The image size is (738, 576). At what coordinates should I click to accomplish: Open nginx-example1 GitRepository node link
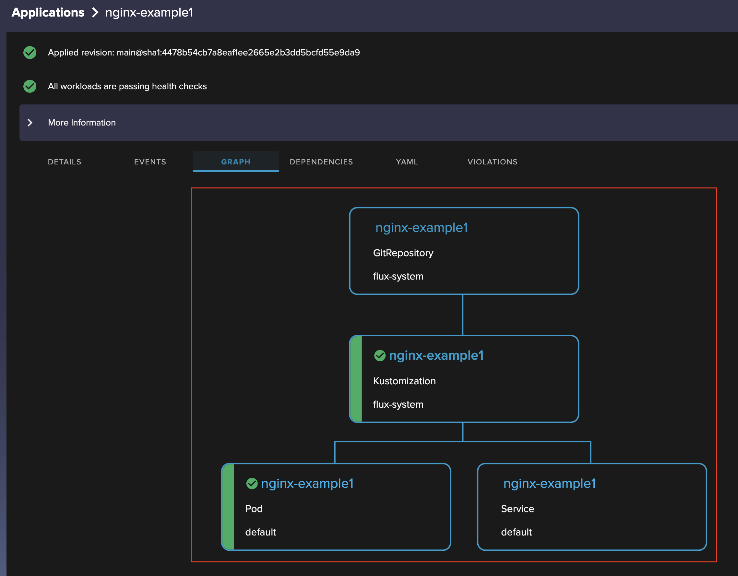click(422, 228)
